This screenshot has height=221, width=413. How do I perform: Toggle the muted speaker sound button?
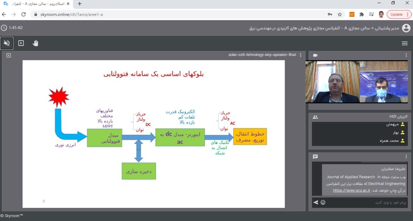(7, 43)
